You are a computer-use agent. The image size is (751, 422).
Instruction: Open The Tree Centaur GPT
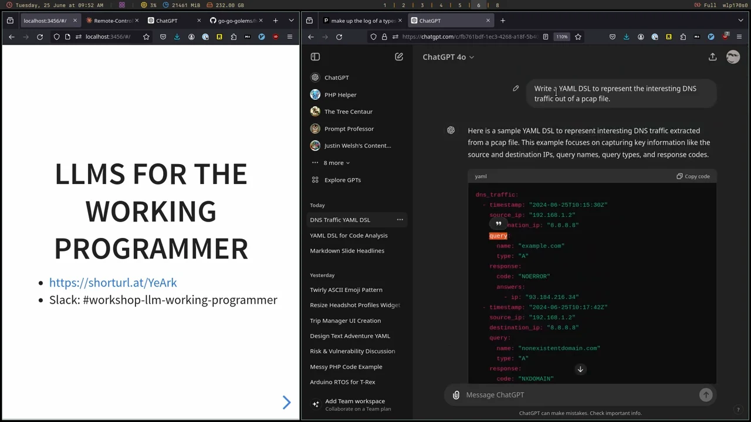pos(348,111)
